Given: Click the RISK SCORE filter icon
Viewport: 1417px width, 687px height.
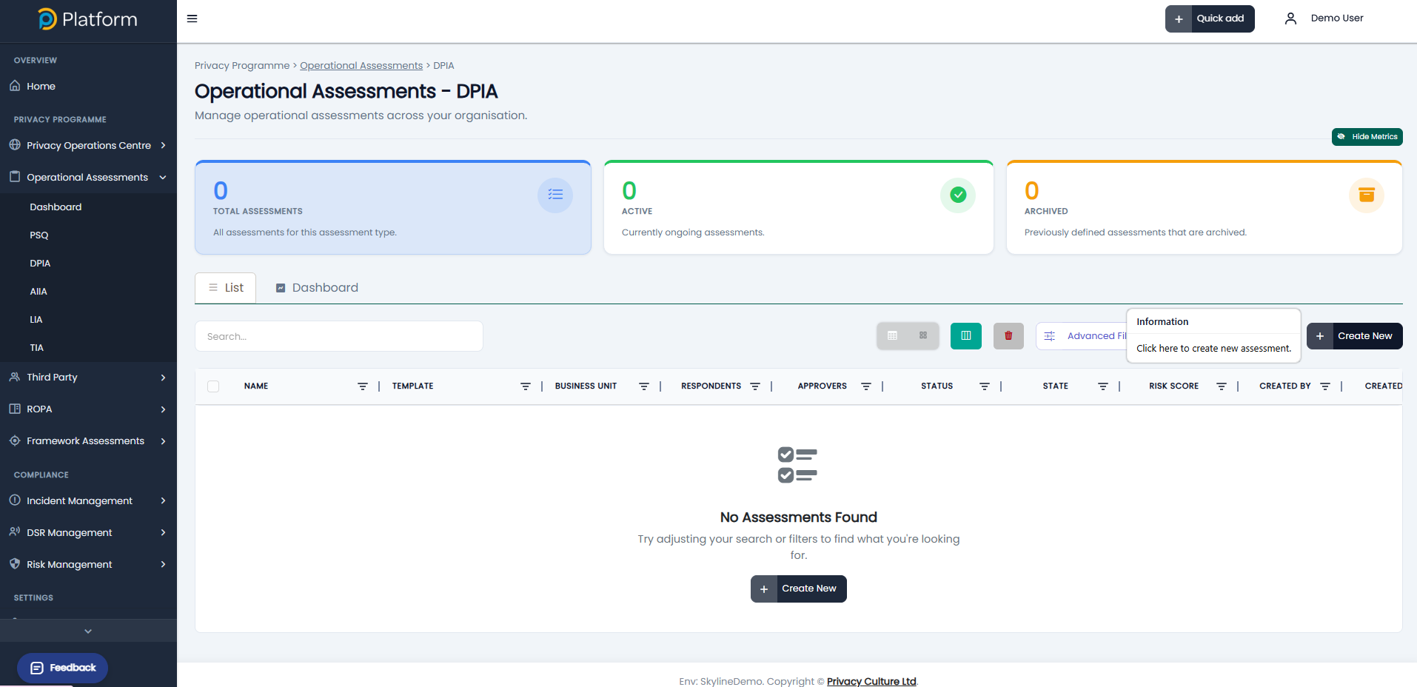Looking at the screenshot, I should (1222, 386).
